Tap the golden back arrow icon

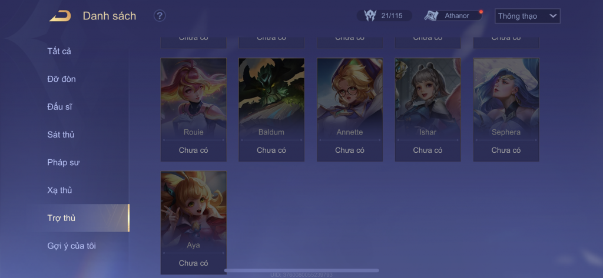pos(60,16)
